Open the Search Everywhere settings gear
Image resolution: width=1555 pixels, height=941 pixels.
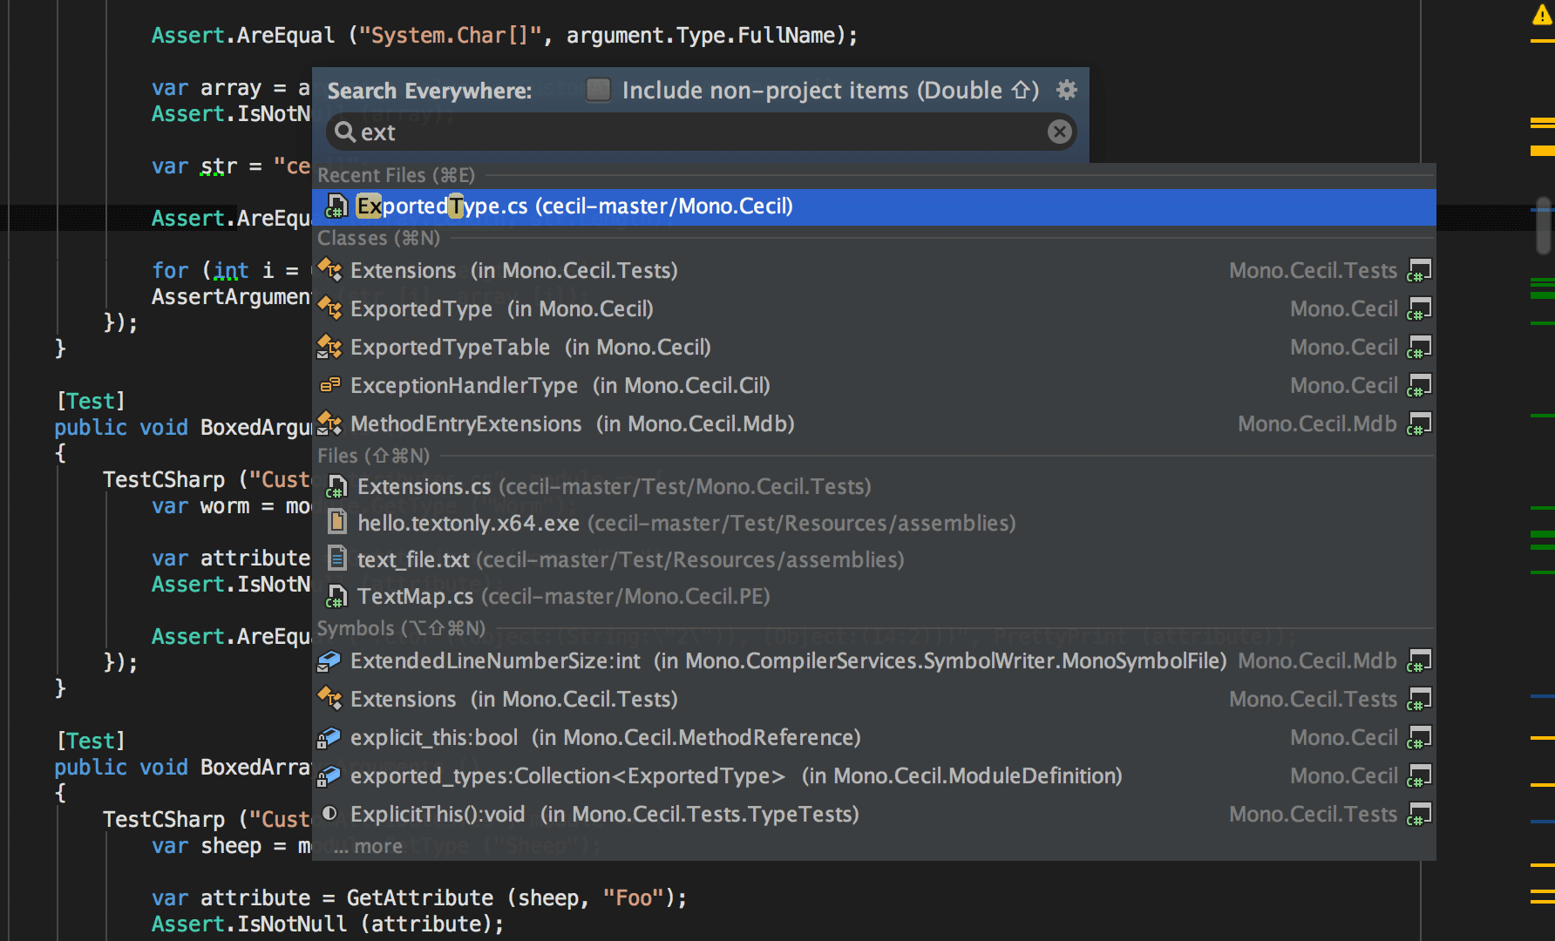click(1067, 90)
